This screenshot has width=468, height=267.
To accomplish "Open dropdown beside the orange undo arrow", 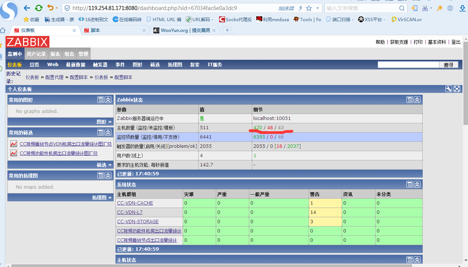I will pyautogui.click(x=56, y=8).
